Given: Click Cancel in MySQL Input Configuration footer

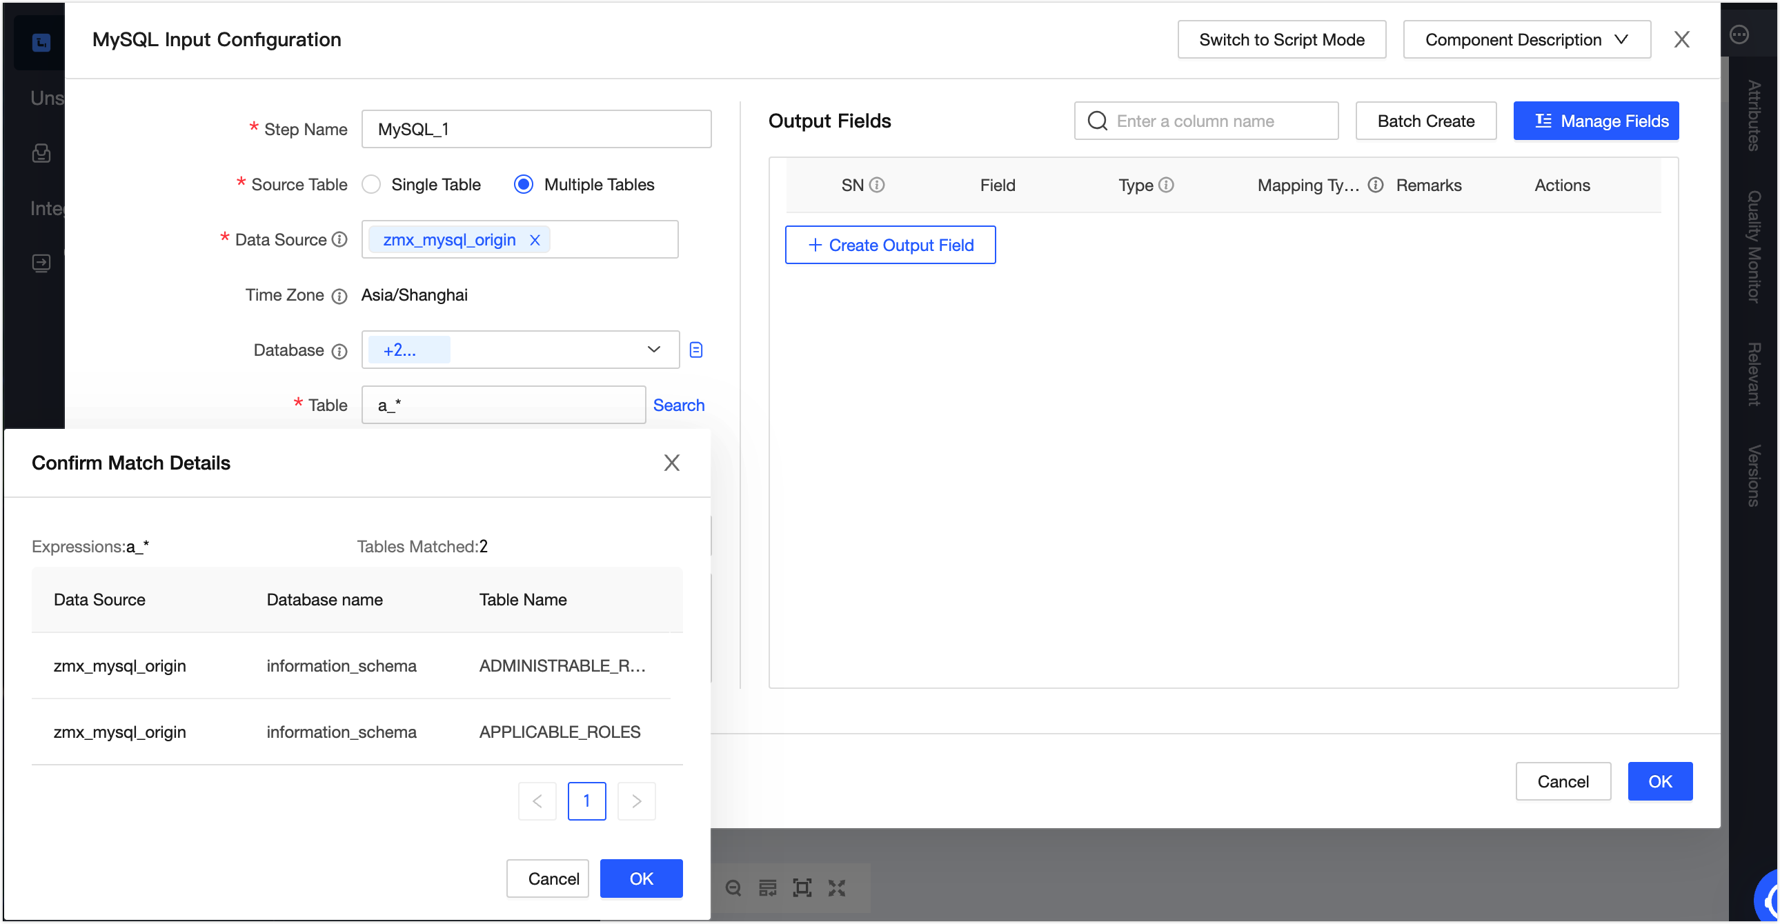Looking at the screenshot, I should coord(1563,782).
